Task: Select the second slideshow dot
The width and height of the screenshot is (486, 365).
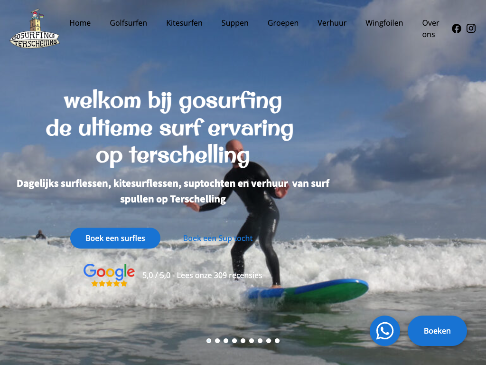Action: tap(217, 341)
